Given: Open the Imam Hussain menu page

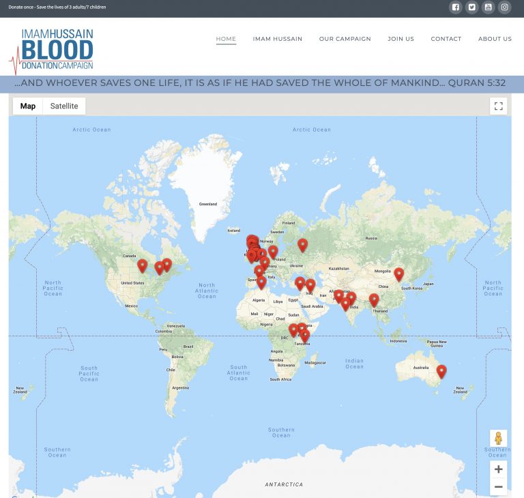Looking at the screenshot, I should pyautogui.click(x=277, y=39).
